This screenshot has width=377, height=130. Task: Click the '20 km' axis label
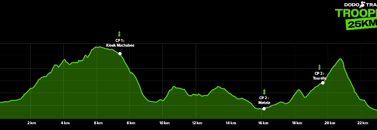pos(330,123)
